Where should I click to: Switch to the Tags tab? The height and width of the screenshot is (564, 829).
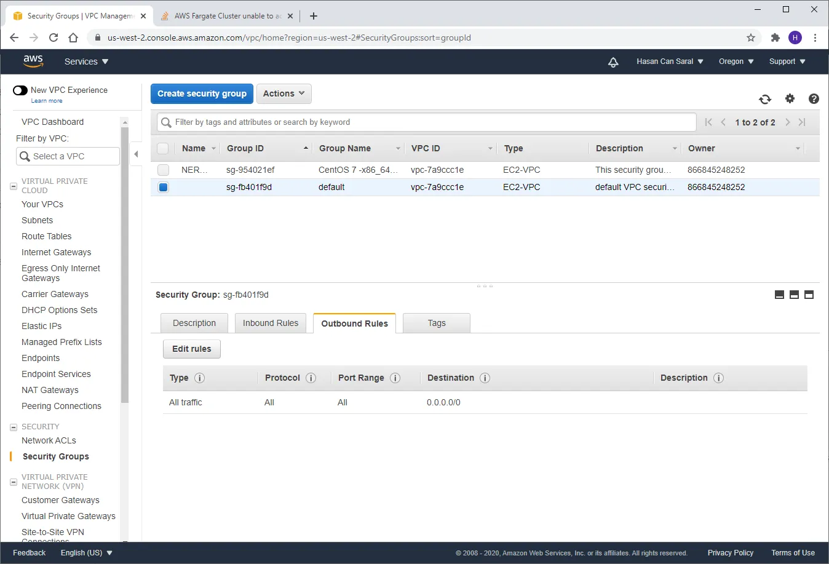(437, 323)
